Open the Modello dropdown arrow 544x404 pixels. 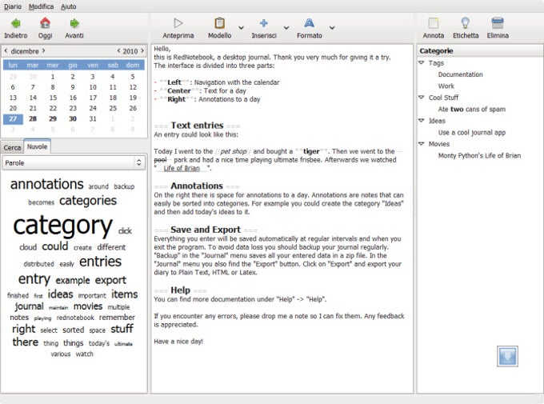pyautogui.click(x=241, y=28)
